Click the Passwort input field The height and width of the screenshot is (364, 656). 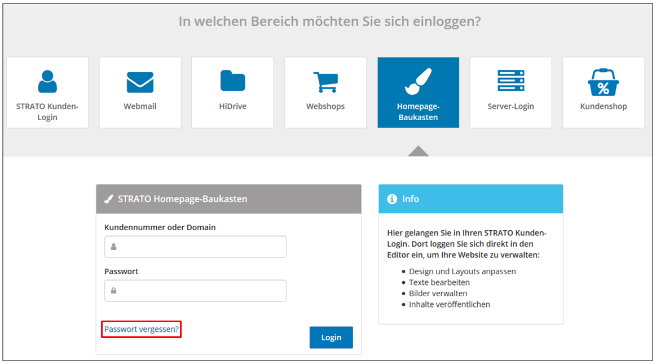click(x=195, y=291)
